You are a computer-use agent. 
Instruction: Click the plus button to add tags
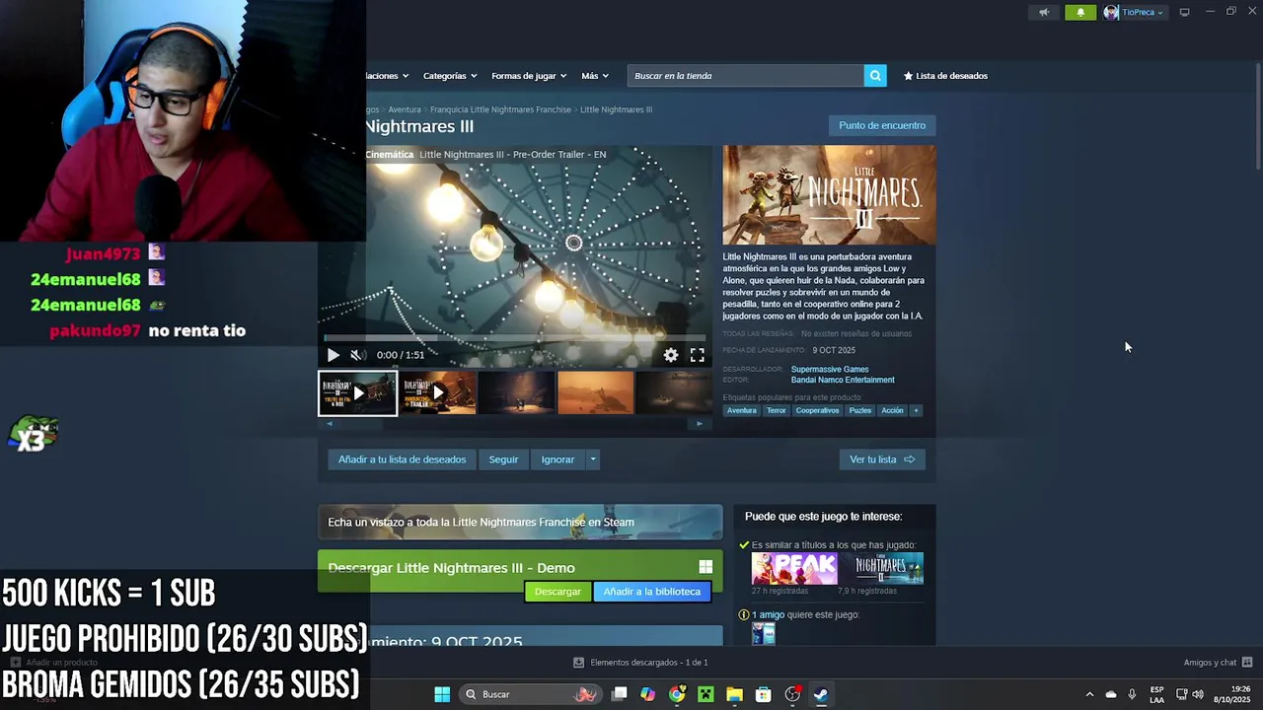click(916, 410)
